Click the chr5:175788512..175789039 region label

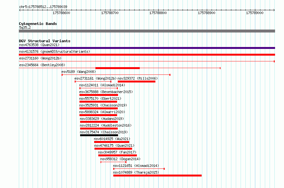point(43,7)
